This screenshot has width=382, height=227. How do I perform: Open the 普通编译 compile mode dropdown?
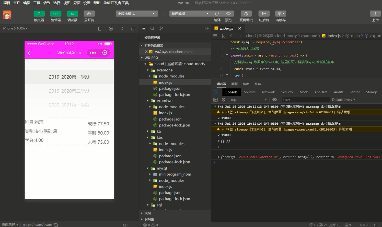(x=190, y=14)
